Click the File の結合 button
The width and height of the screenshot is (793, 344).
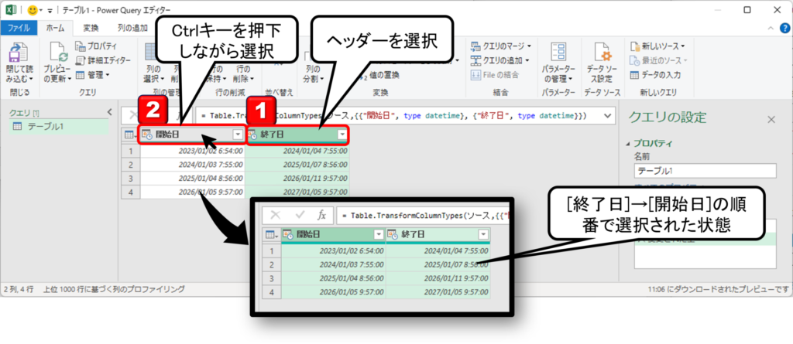494,75
